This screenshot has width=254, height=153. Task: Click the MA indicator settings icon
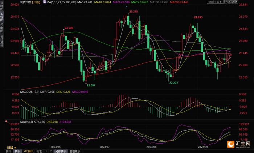(45, 2)
